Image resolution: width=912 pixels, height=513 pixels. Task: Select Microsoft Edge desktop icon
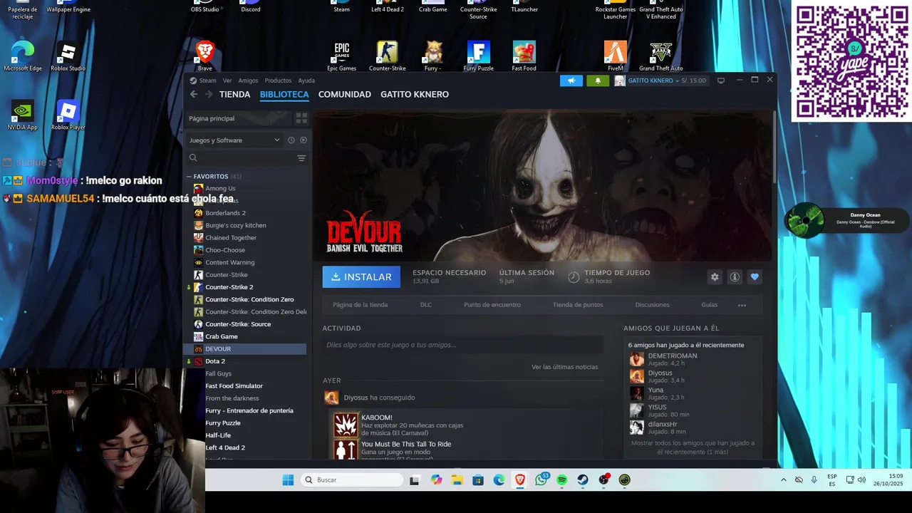tap(23, 56)
